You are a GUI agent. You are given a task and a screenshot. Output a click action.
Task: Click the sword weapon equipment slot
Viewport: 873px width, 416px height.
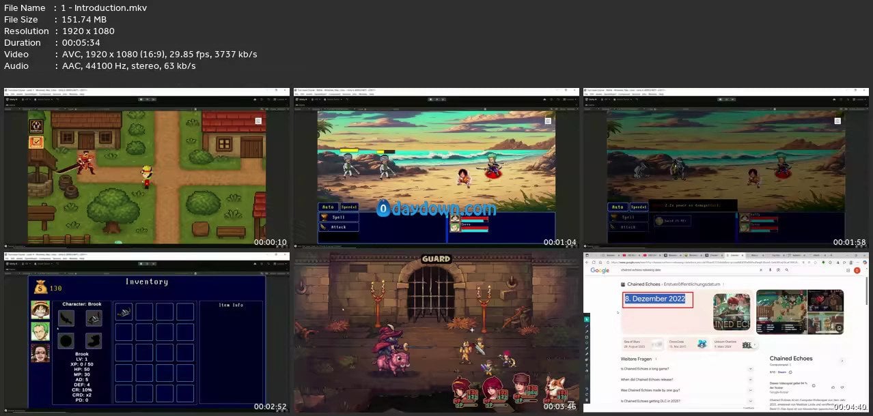[66, 318]
